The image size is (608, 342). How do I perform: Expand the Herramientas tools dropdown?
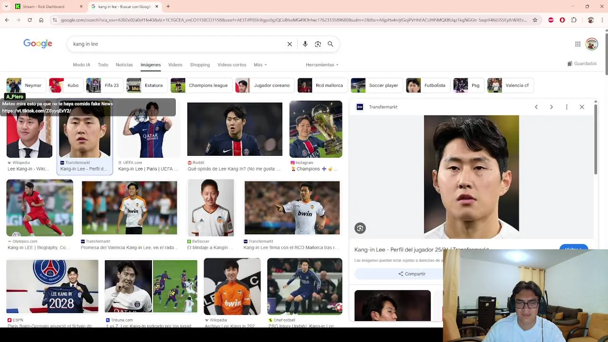click(x=322, y=65)
